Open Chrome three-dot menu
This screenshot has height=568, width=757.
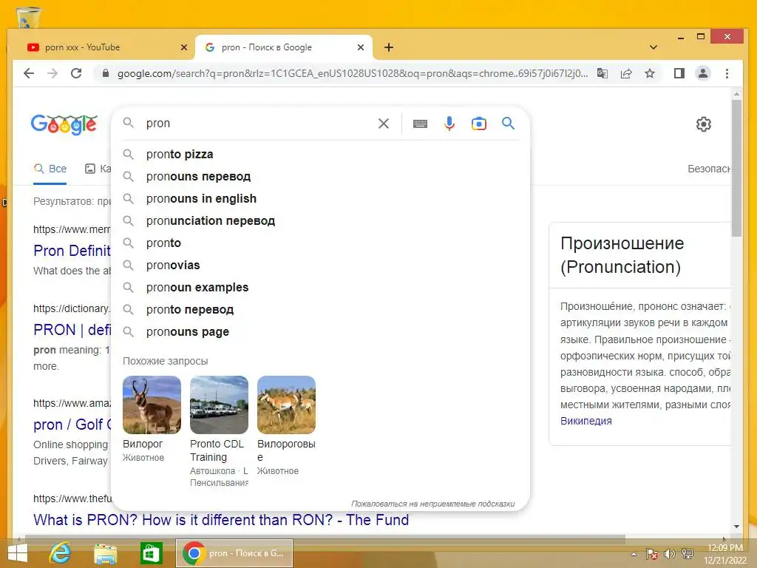[727, 73]
